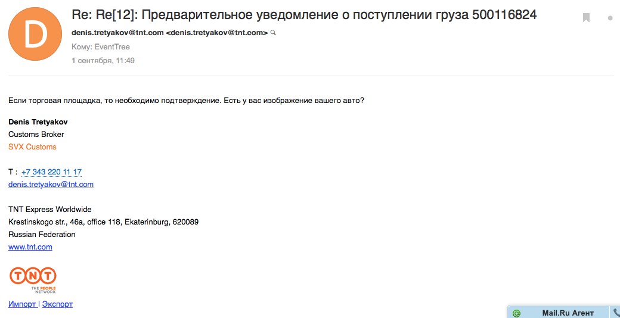This screenshot has width=620, height=318.
Task: Click the phone icon in Agent bar
Action: 616,313
